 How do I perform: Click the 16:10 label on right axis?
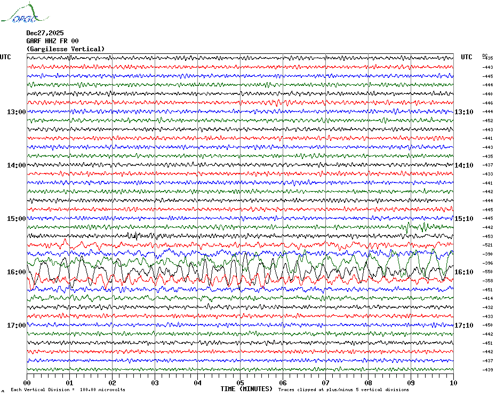(x=463, y=272)
